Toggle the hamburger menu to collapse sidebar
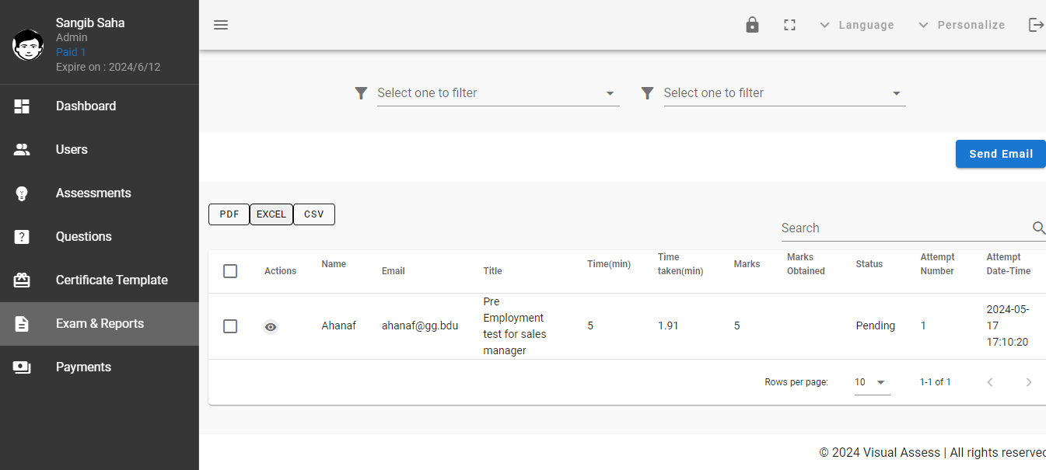 (221, 24)
